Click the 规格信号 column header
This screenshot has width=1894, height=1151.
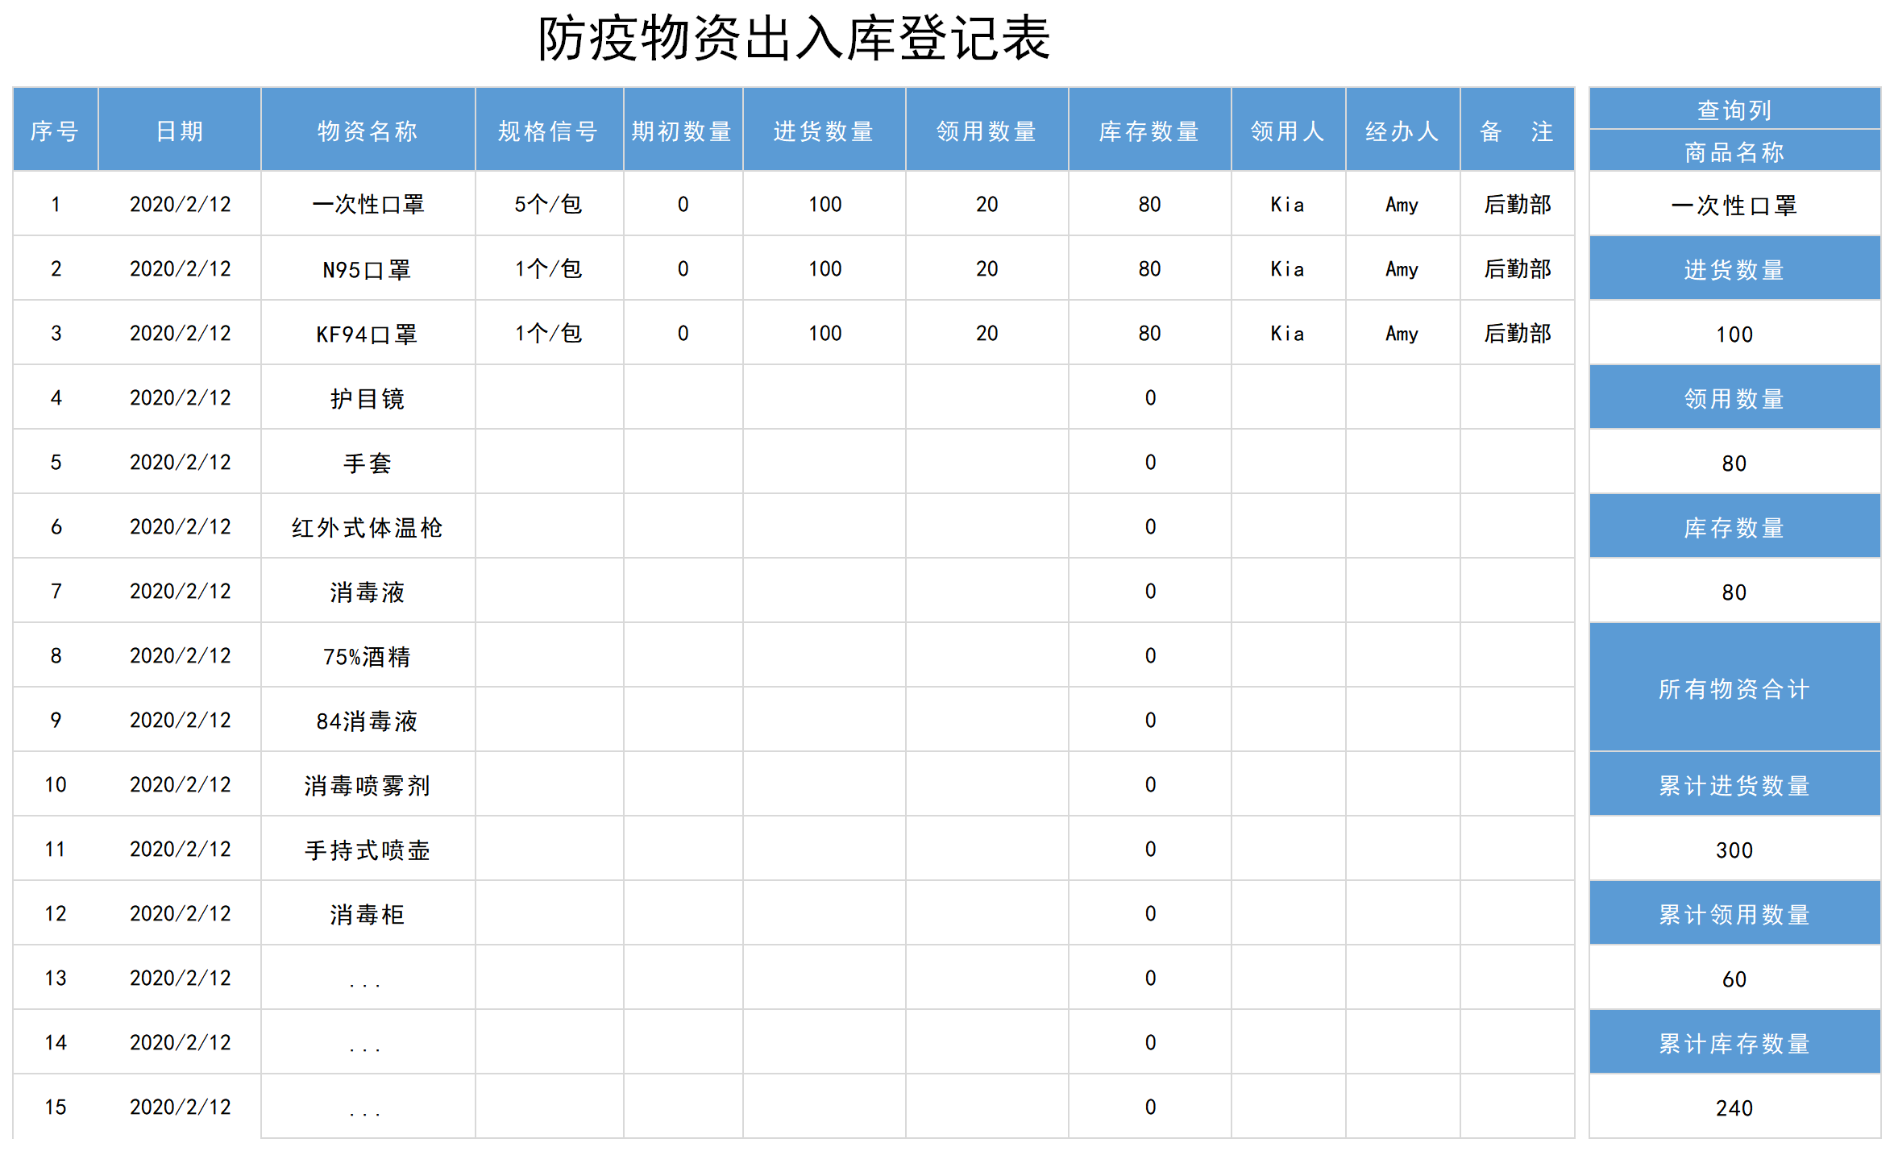coord(548,131)
